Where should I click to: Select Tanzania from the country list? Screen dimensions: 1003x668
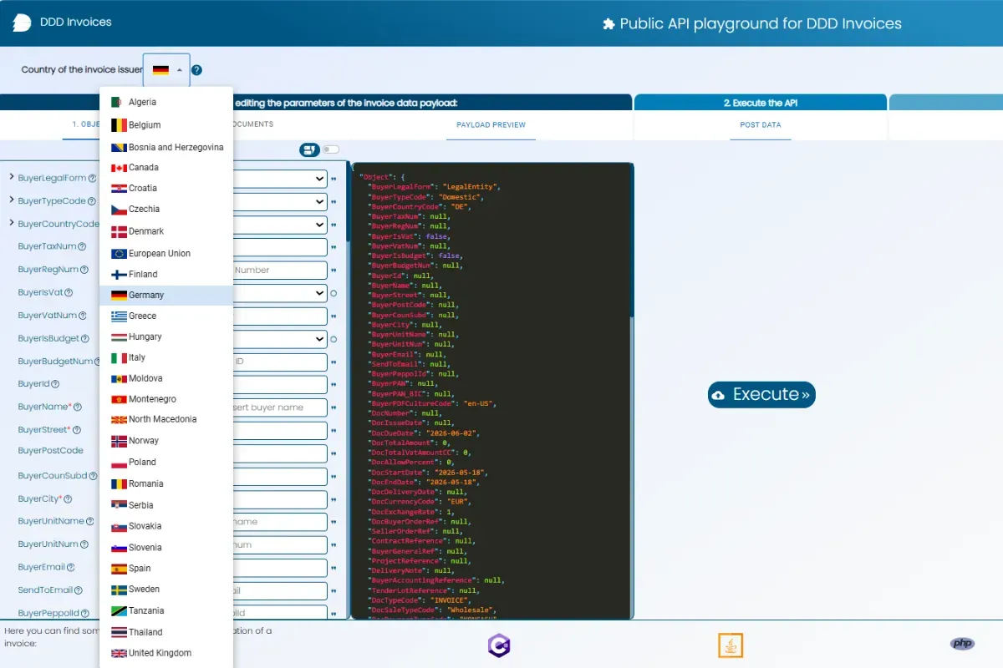166,610
